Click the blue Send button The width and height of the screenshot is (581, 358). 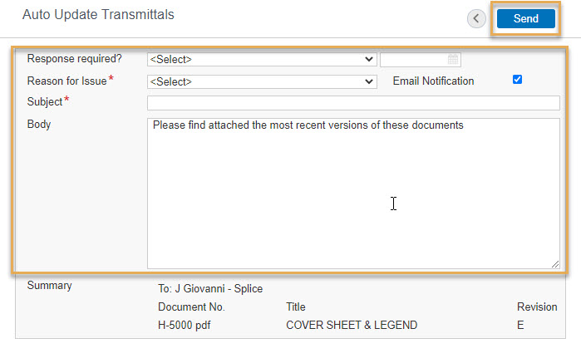tap(526, 18)
